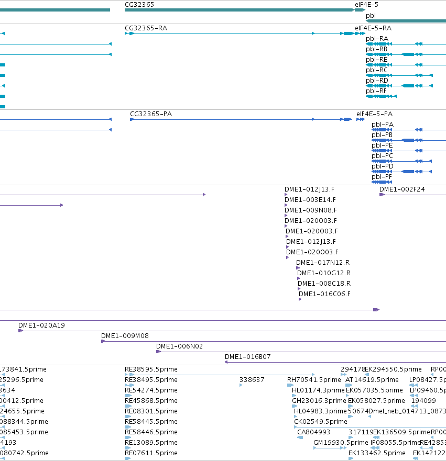
Task: Select the RE45868.5prime EST label
Action: [x=151, y=401]
